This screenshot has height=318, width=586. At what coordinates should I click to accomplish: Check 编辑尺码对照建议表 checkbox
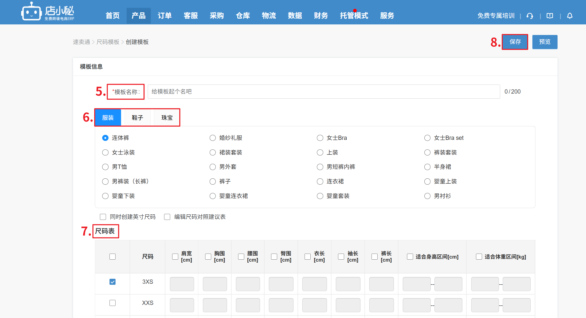coord(167,217)
